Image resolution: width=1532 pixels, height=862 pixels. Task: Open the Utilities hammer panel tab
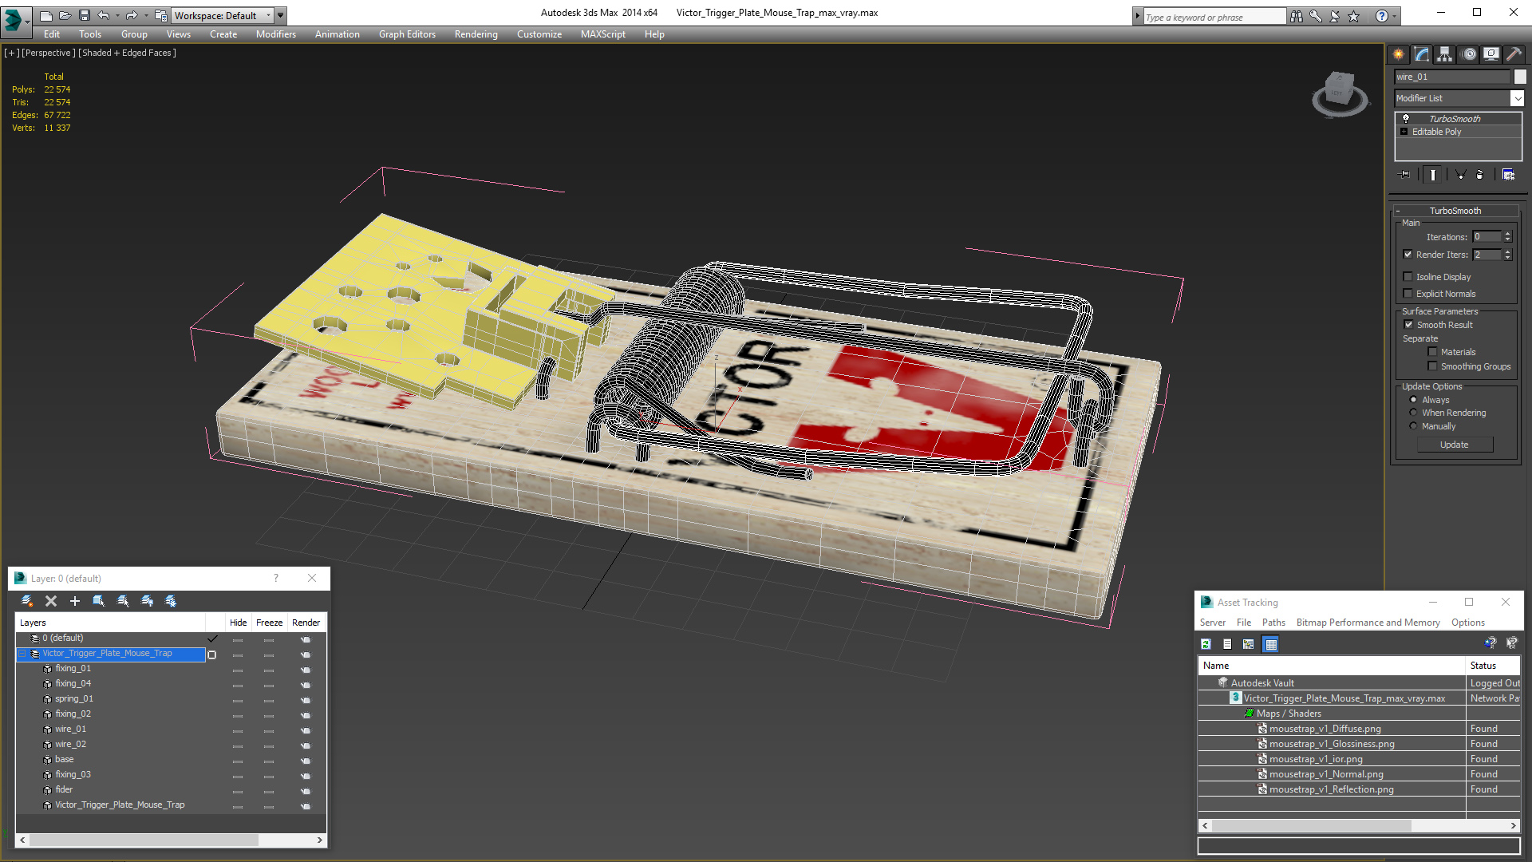1513,54
